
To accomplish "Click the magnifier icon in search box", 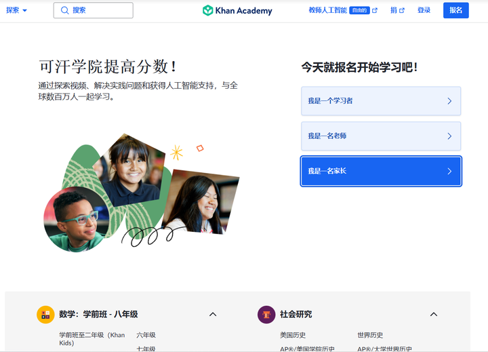I will coord(65,10).
